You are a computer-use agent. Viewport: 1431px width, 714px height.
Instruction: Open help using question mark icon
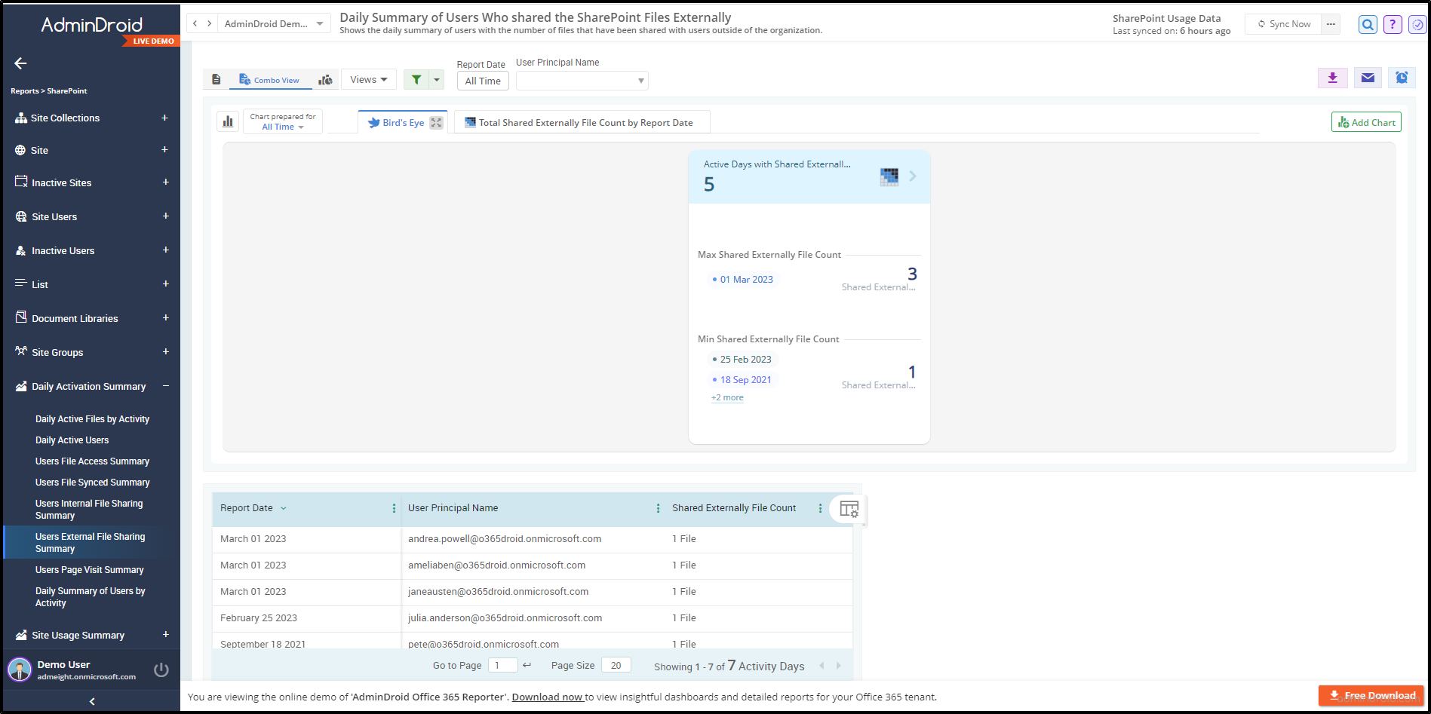[x=1393, y=24]
